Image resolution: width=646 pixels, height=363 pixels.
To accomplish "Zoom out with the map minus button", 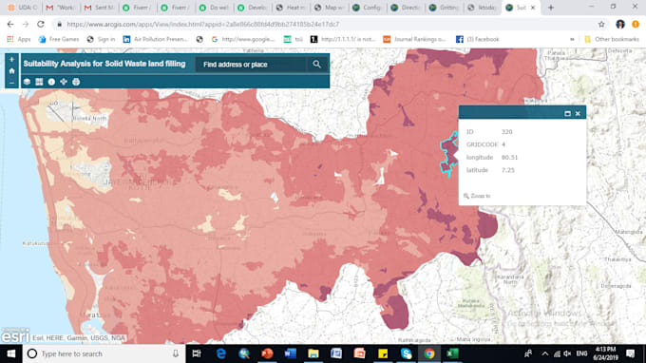I will [x=11, y=83].
